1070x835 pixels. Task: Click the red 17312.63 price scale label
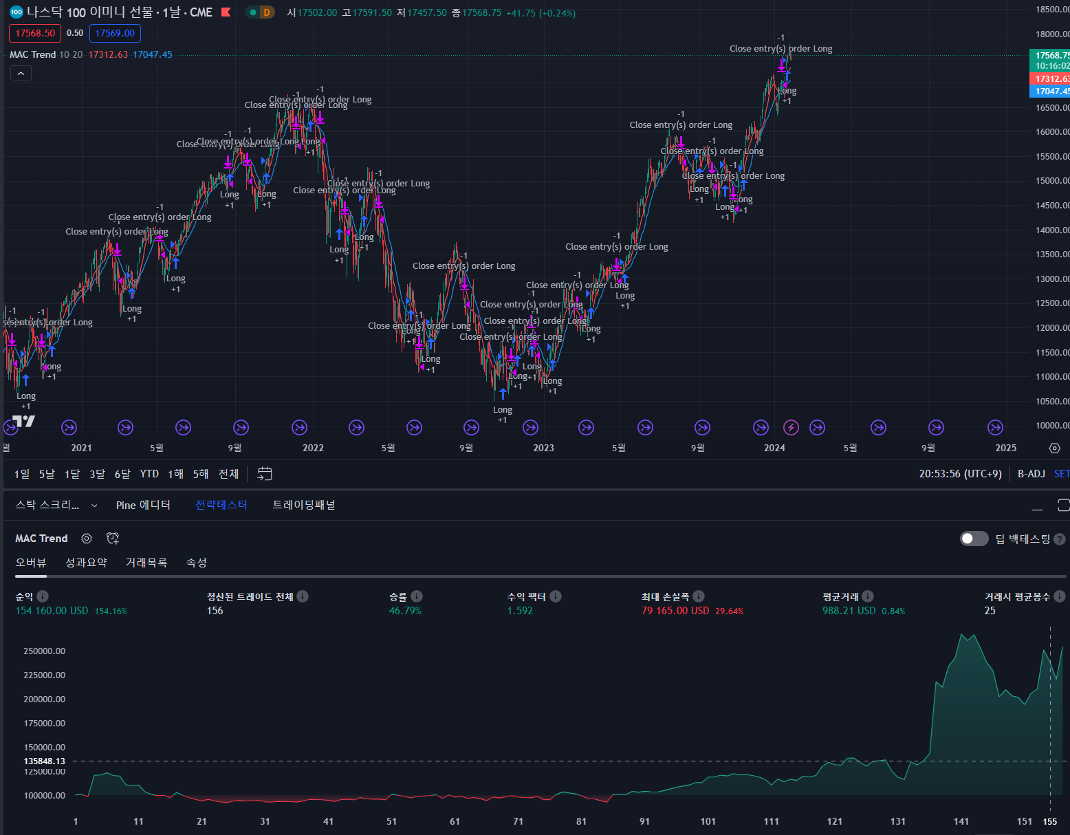[1050, 79]
